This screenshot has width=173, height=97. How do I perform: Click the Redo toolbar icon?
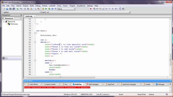click(x=21, y=9)
